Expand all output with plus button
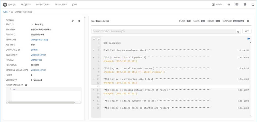Screen dimensions: 257x122 (94, 39)
